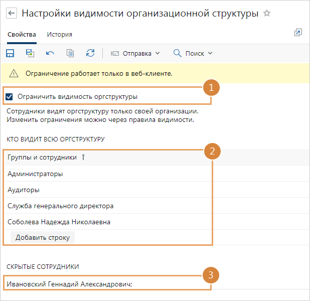Click the refresh icon in toolbar
Screen dimensions: 310x301
[x=90, y=53]
